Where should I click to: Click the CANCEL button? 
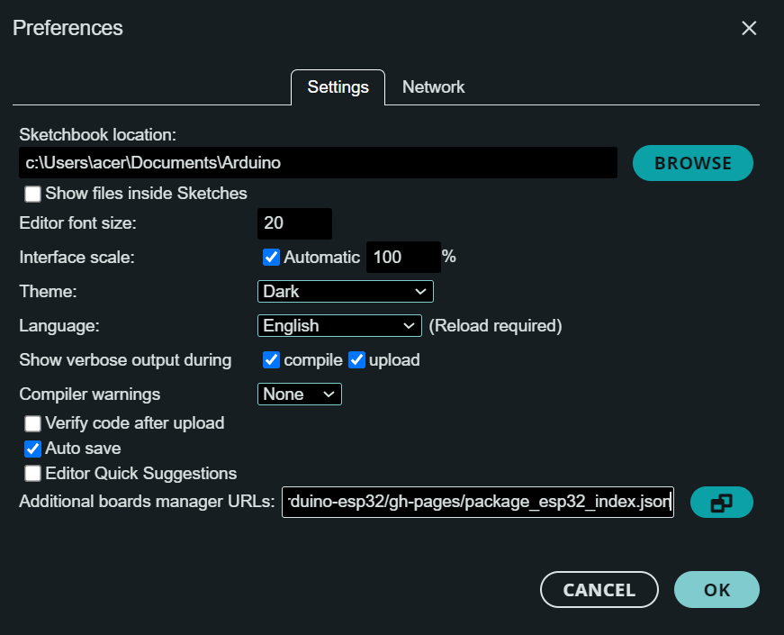[x=599, y=590]
